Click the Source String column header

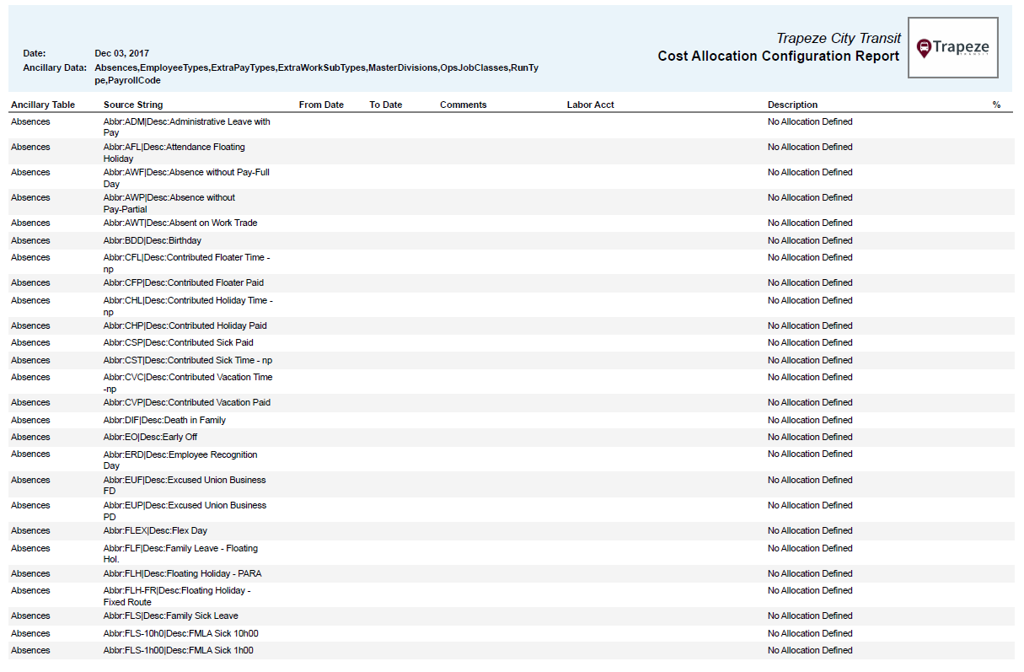pyautogui.click(x=131, y=105)
